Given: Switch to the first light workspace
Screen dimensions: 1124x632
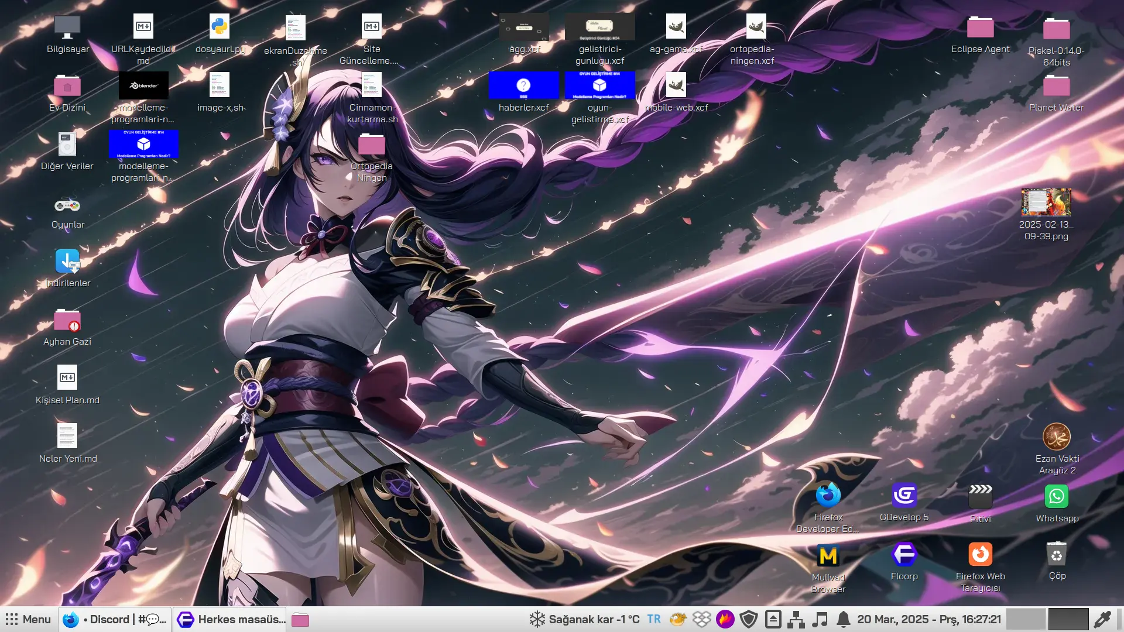Looking at the screenshot, I should (x=1026, y=619).
